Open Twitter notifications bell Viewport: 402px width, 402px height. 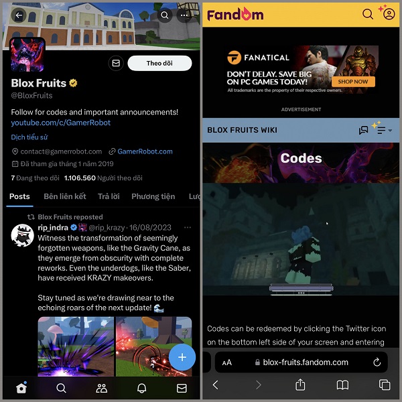(141, 388)
